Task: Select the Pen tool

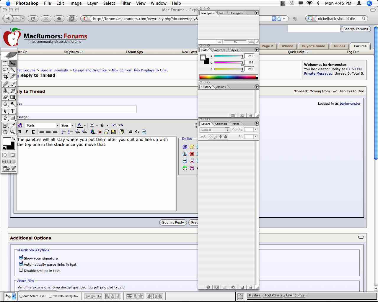Action: point(5,118)
